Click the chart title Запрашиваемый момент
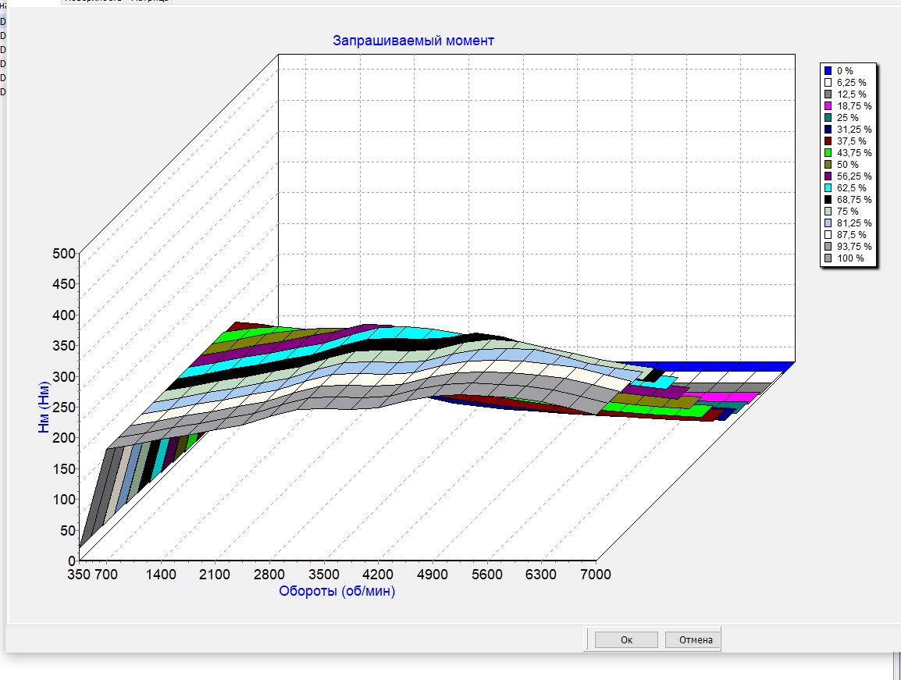Image resolution: width=901 pixels, height=680 pixels. [413, 41]
